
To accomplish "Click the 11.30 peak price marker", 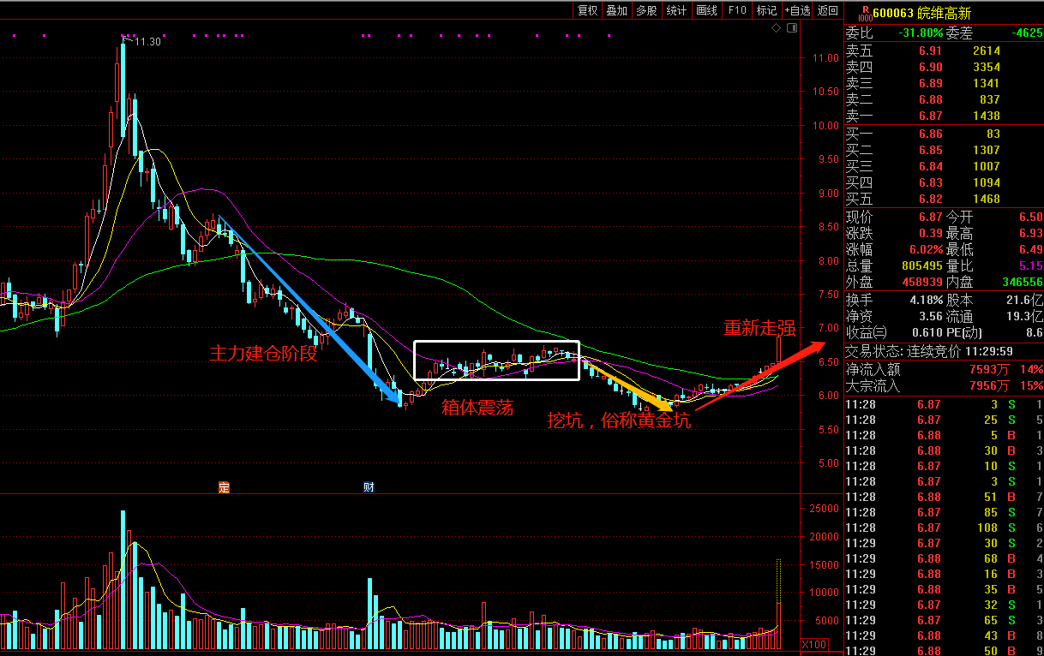I will (148, 41).
